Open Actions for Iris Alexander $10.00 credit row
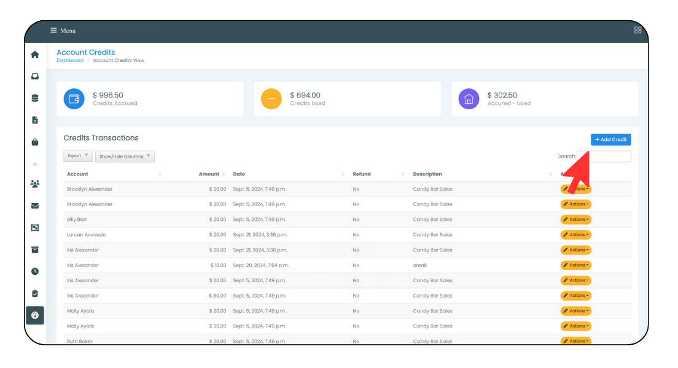Viewport: 678px width, 368px height. (x=575, y=265)
